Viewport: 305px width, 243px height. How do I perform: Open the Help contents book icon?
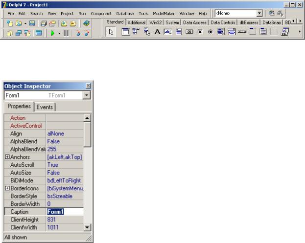click(86, 23)
